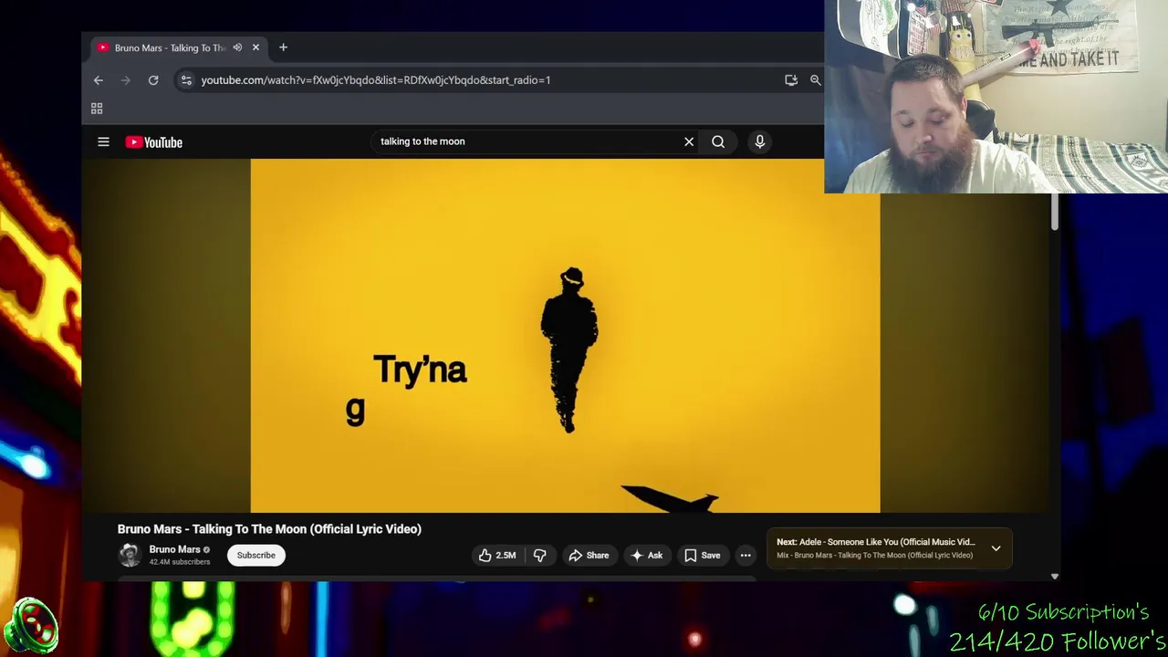Click the zoom magnifier icon in address bar

pyautogui.click(x=816, y=80)
